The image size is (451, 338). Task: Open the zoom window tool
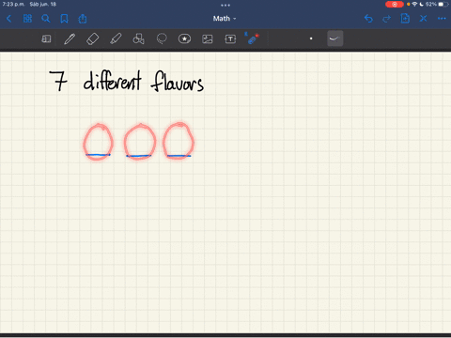click(46, 38)
